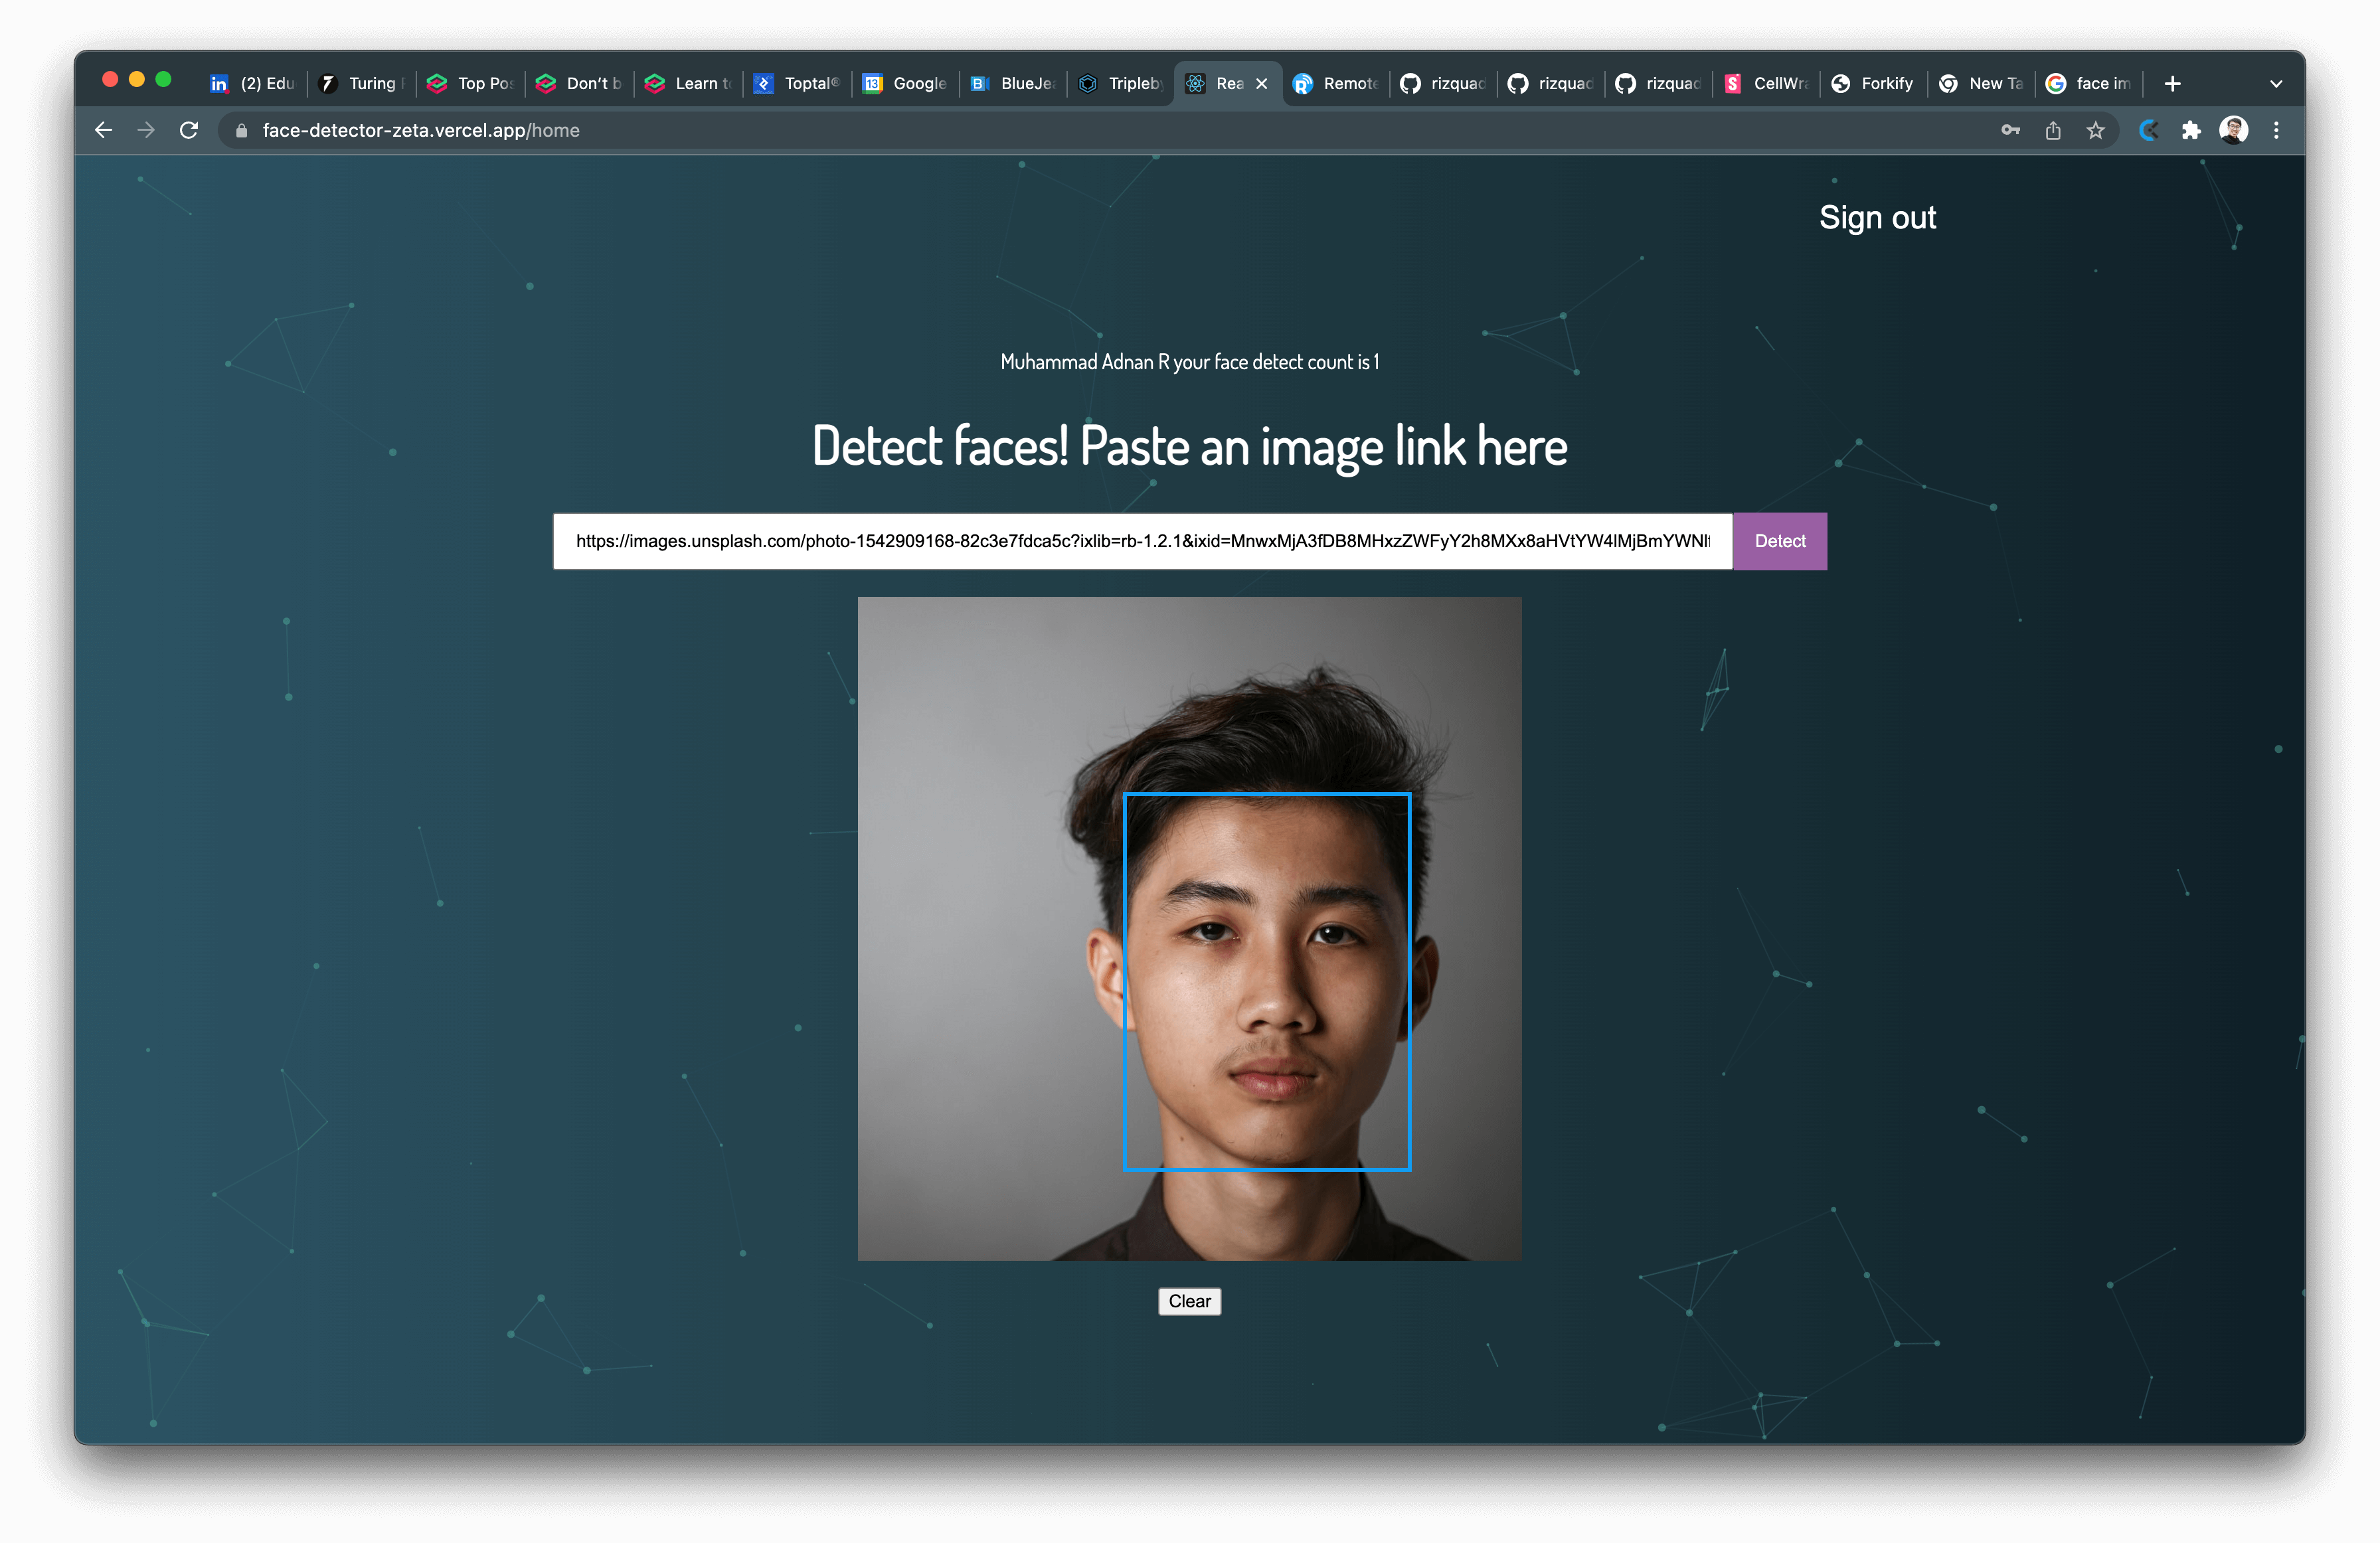
Task: Click the padlock icon in the address bar
Action: pos(240,130)
